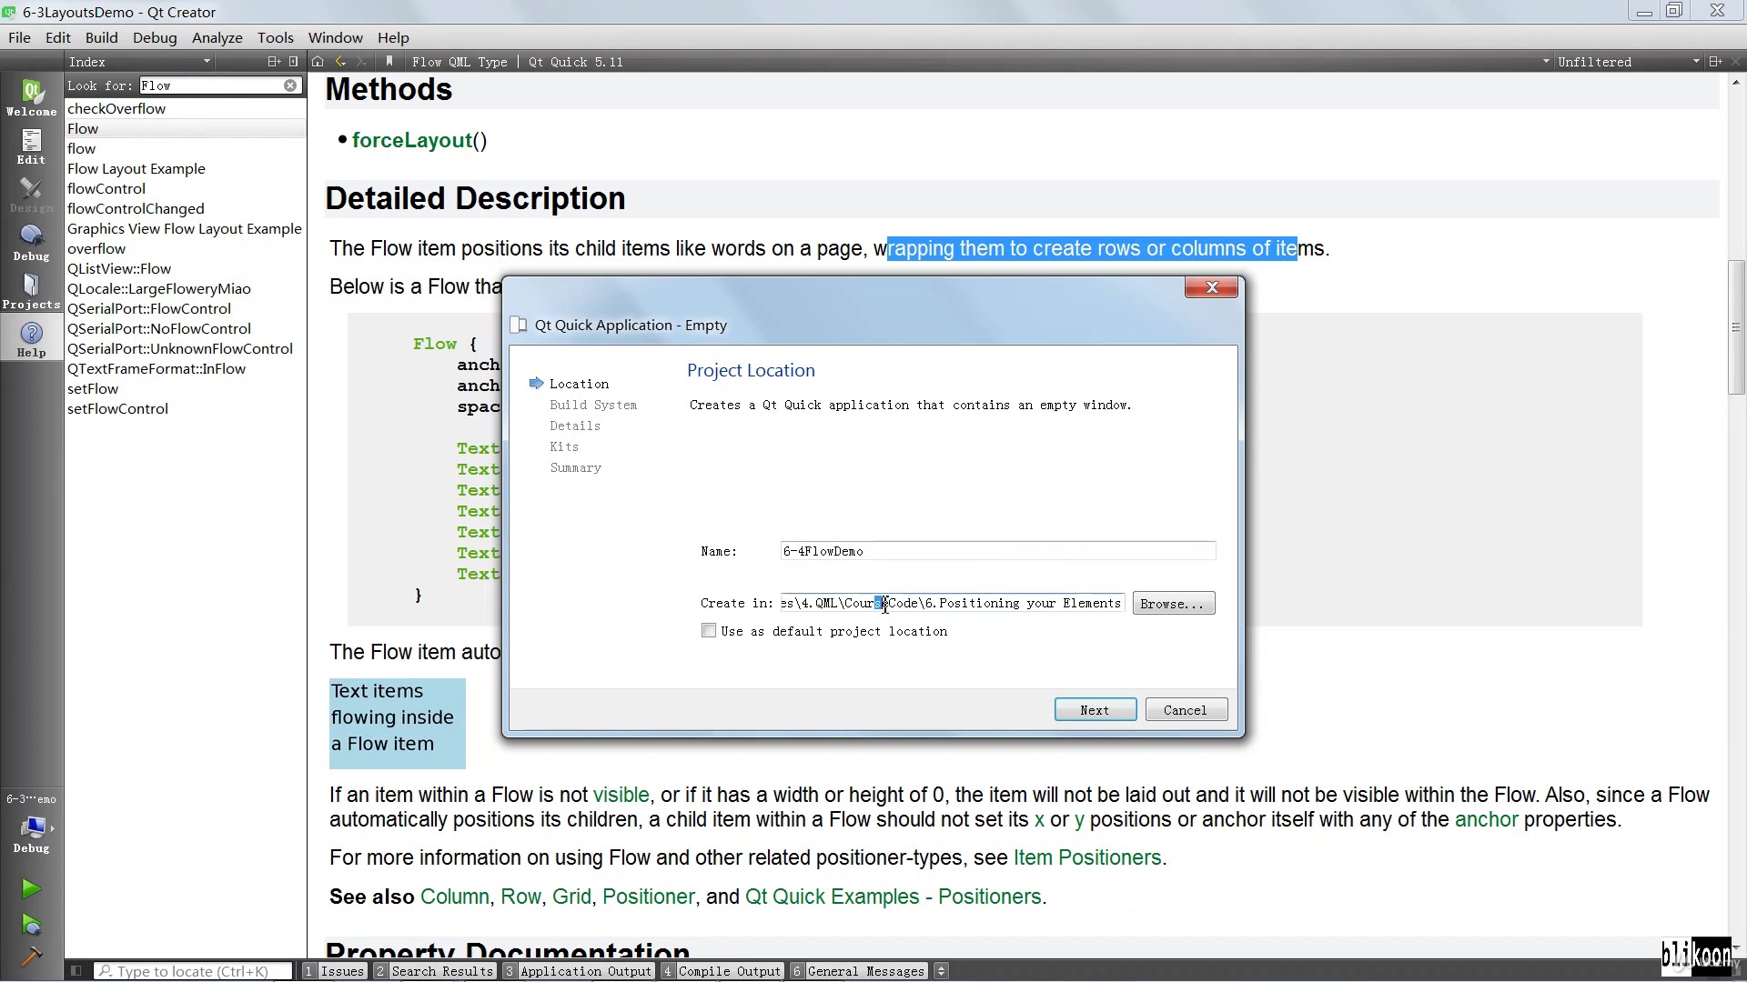This screenshot has height=982, width=1747.
Task: Open the Tools menu
Action: (x=276, y=37)
